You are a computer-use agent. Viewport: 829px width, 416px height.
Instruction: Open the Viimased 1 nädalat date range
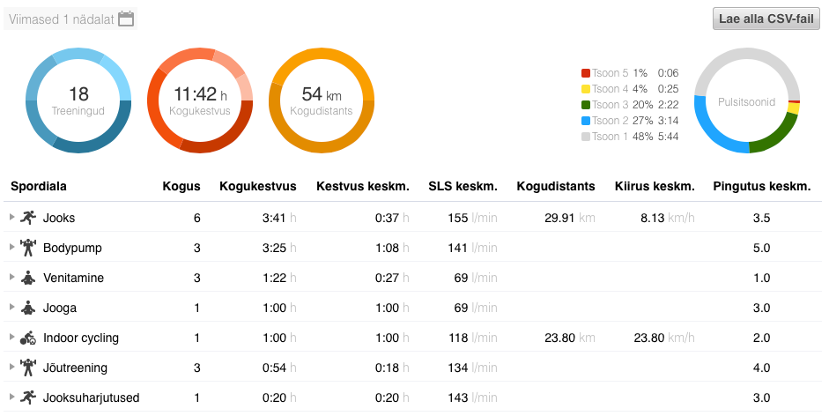[60, 19]
